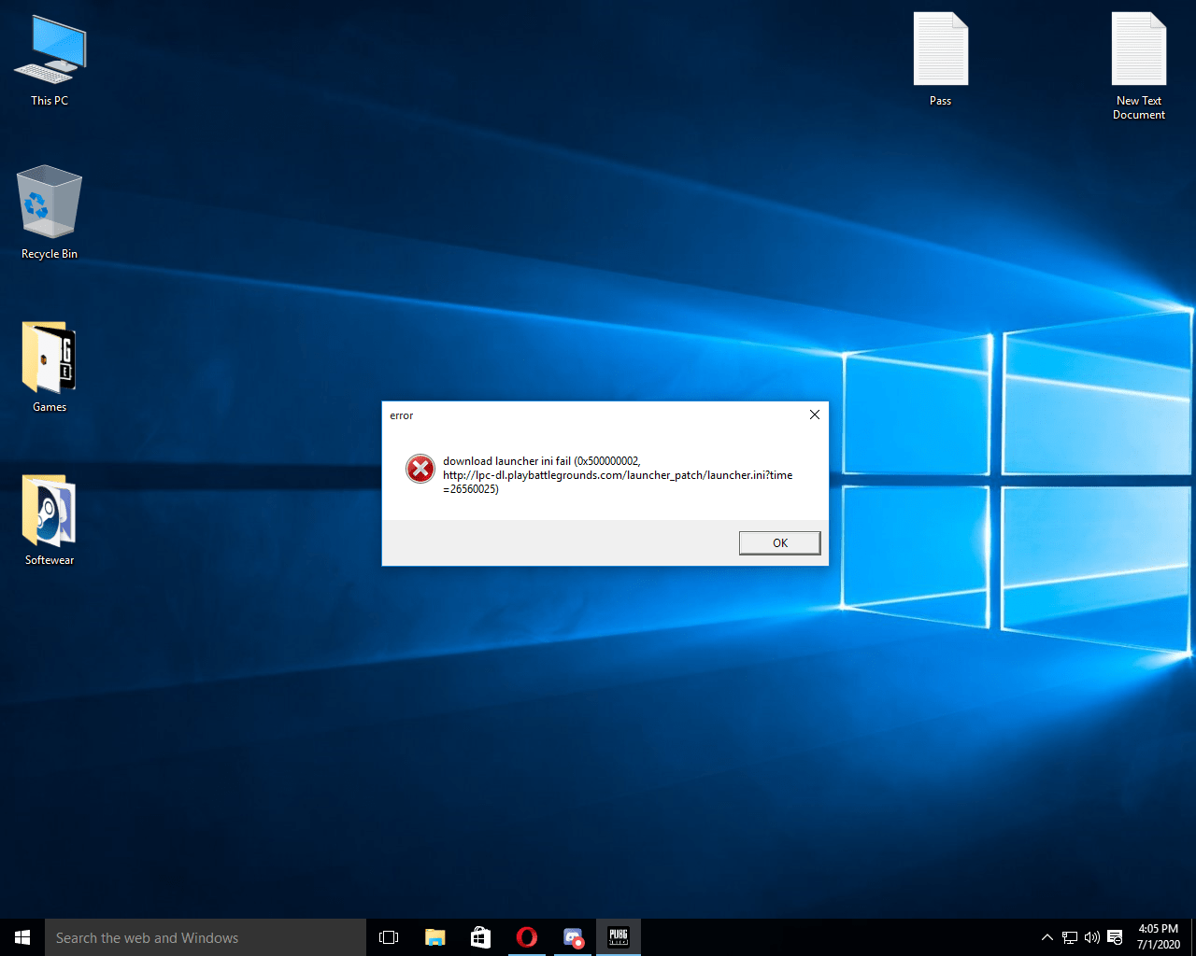Click the red error icon in the dialog

(x=420, y=469)
